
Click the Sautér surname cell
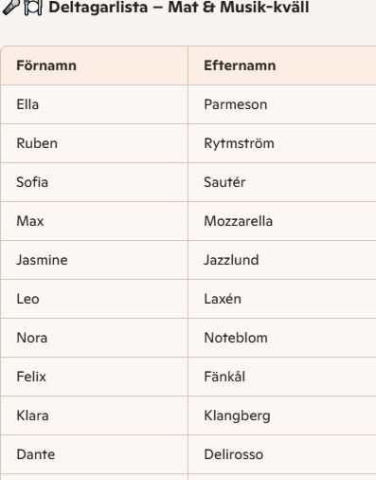coord(282,182)
